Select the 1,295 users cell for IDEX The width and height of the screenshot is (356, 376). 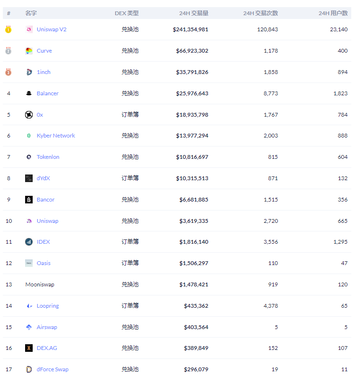point(340,242)
